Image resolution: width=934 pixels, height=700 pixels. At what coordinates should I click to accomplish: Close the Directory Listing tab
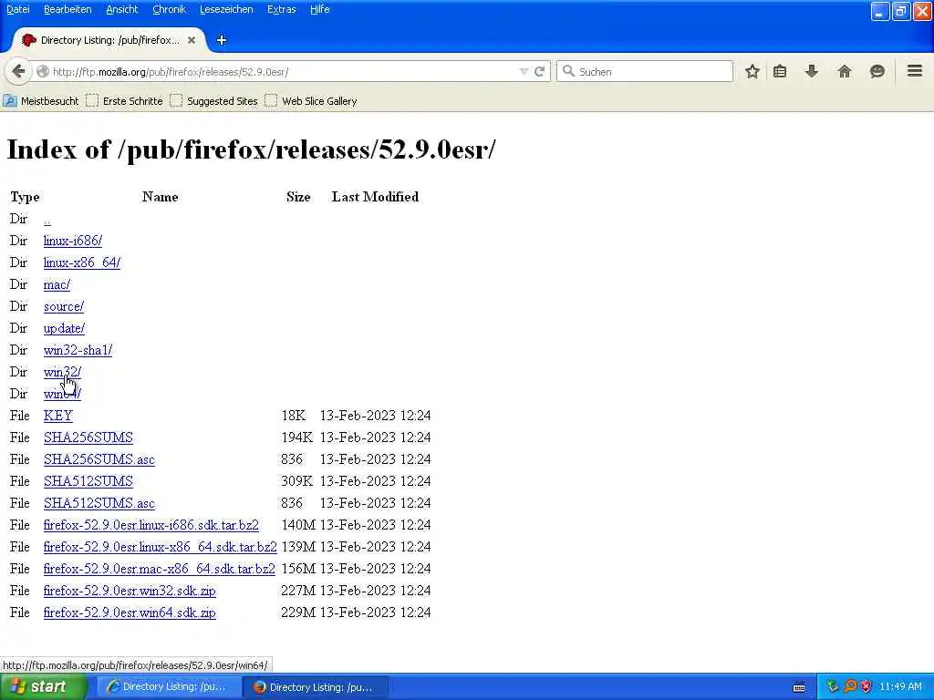(192, 40)
